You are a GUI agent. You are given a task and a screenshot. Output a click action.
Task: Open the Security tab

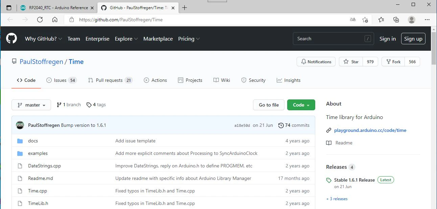(253, 80)
